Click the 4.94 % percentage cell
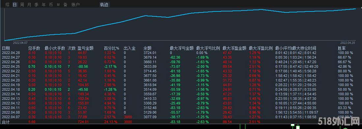362x129 pixels. click(110, 103)
